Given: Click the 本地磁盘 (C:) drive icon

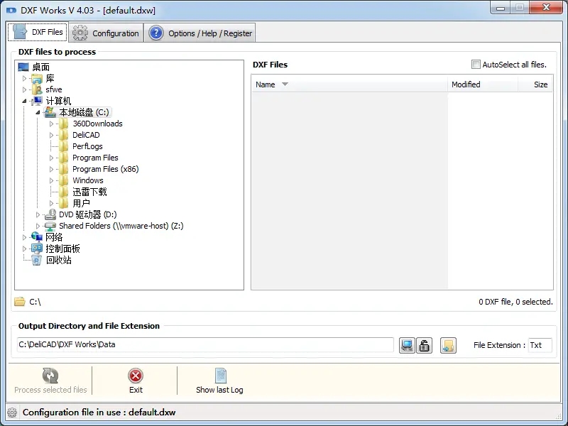Looking at the screenshot, I should (x=50, y=112).
